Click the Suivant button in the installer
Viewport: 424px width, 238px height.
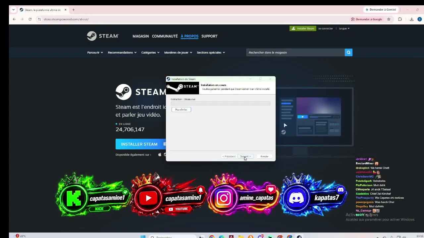[x=245, y=156]
